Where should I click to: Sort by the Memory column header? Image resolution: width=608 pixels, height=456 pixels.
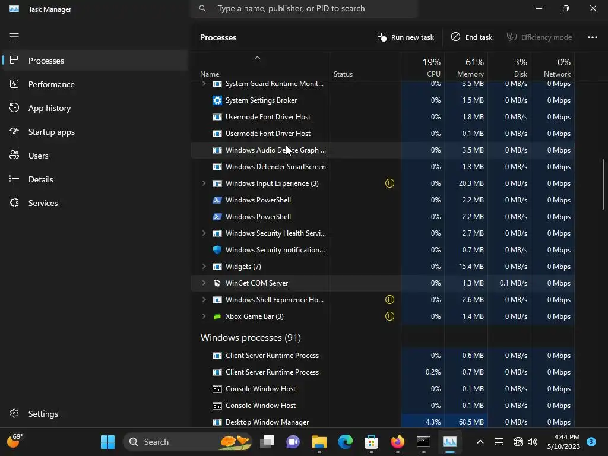(466, 68)
